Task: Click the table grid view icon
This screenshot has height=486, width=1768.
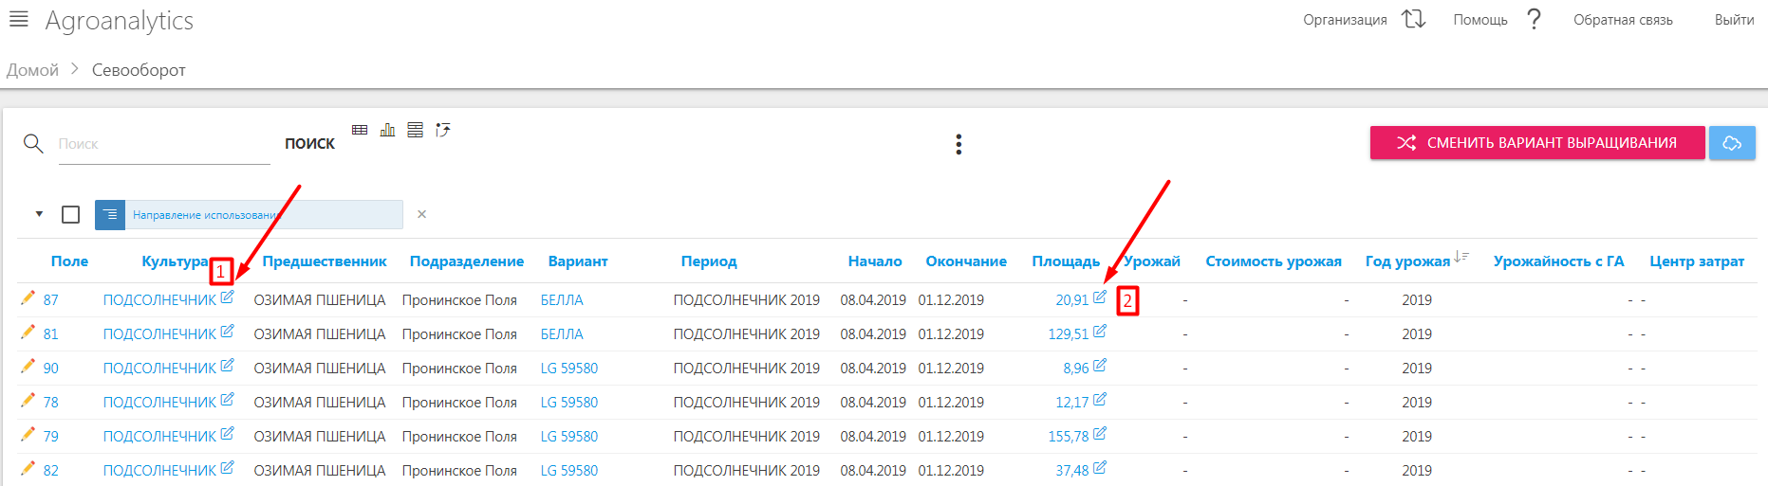Action: 360,130
